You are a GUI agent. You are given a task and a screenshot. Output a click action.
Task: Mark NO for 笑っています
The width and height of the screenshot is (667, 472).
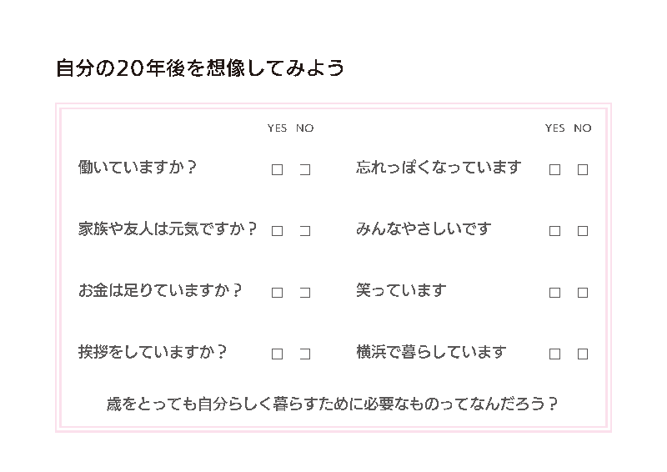tap(583, 293)
